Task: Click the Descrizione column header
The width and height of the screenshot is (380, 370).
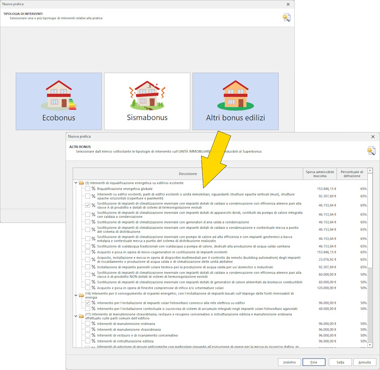Action: pos(188,174)
